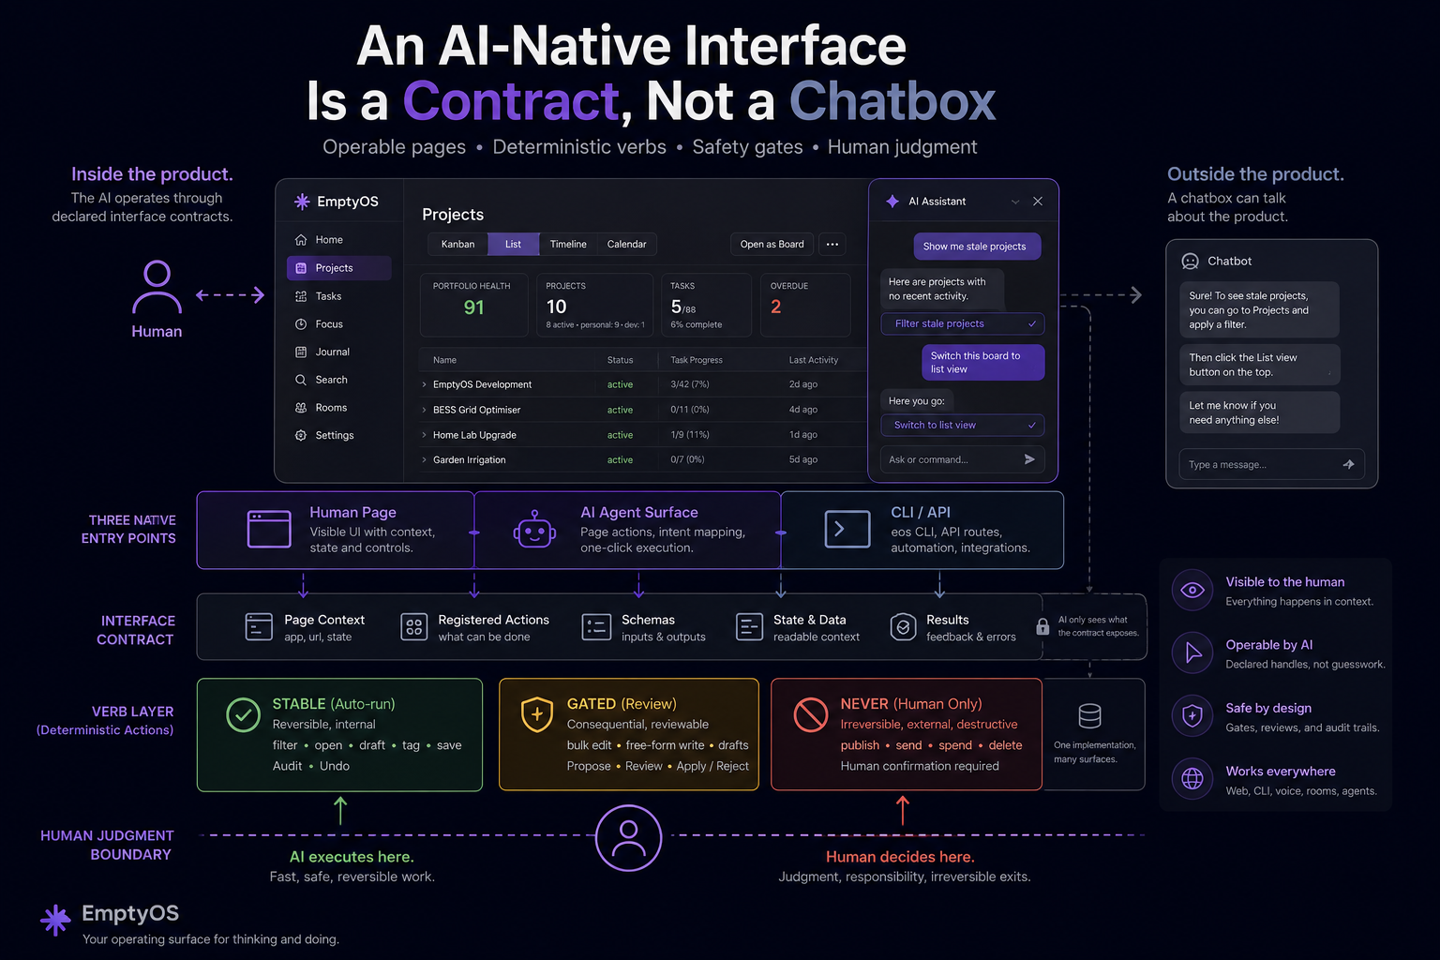Toggle the Filter stale projects checkmark
Viewport: 1440px width, 960px height.
[1032, 323]
